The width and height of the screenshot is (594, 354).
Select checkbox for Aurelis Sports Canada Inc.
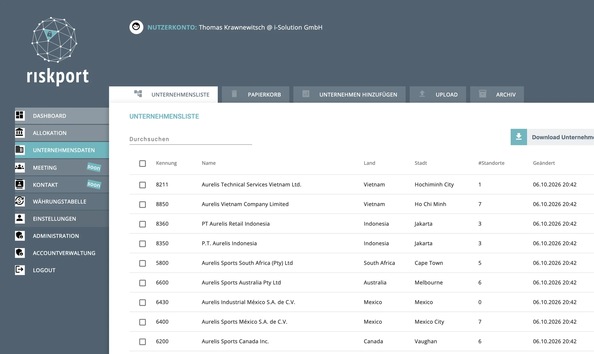click(x=143, y=342)
